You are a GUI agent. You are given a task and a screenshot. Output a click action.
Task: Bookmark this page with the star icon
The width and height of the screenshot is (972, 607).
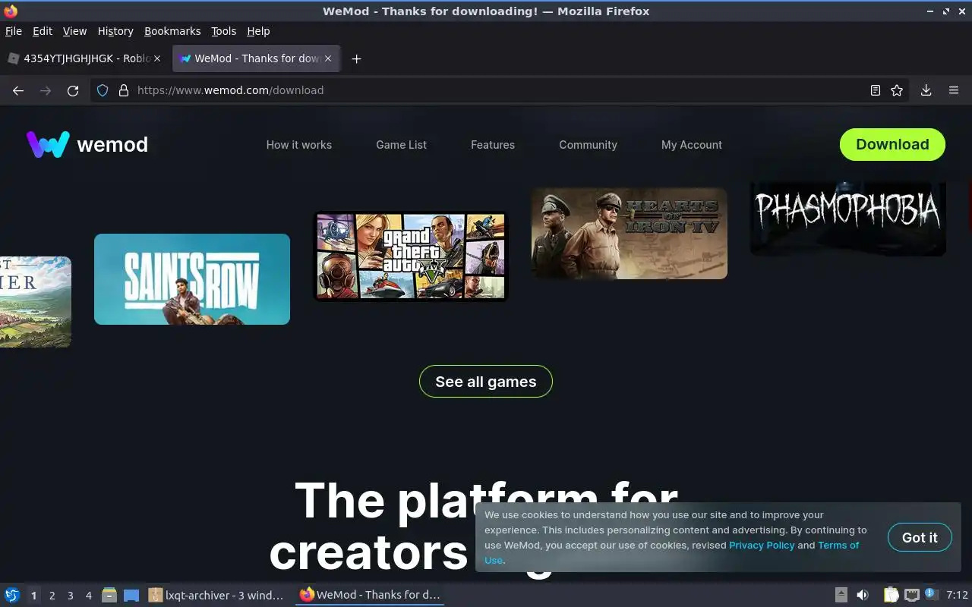pos(897,90)
